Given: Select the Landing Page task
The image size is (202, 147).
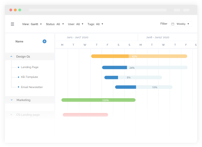Looking at the screenshot, I should coord(30,67).
